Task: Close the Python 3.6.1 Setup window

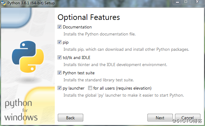Action: 197,2
